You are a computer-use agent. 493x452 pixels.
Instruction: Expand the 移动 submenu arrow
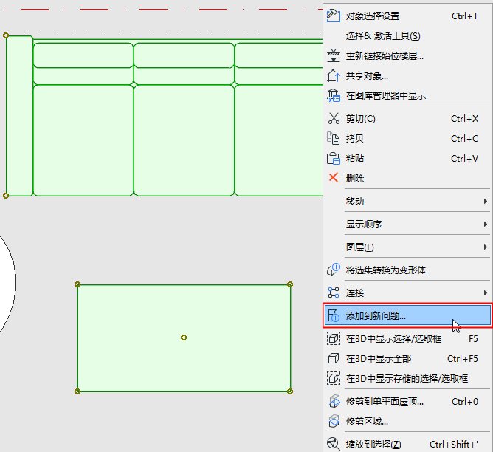coord(486,201)
